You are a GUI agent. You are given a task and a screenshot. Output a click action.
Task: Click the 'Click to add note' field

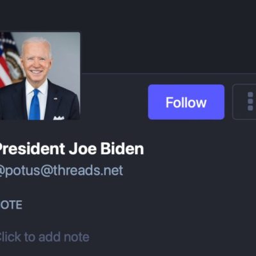(44, 237)
